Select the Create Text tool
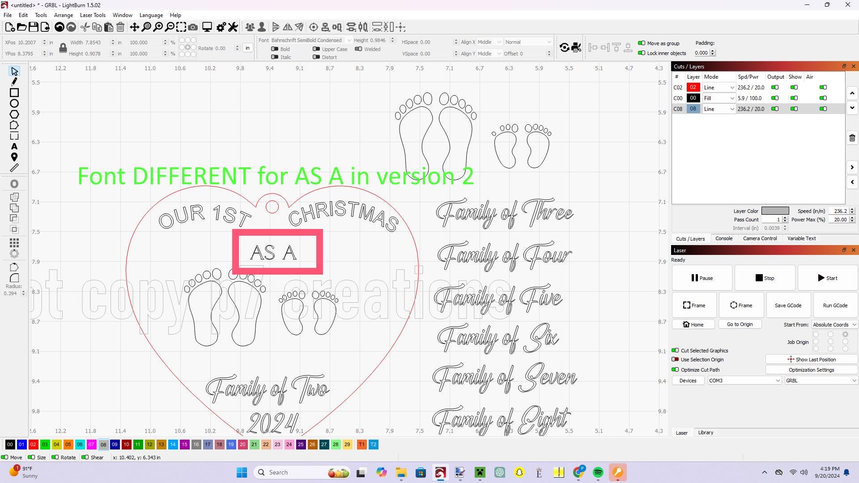The image size is (859, 483). pos(14,147)
